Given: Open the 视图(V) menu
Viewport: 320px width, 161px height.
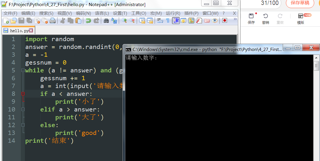Looking at the screenshot, I should coord(65,14).
